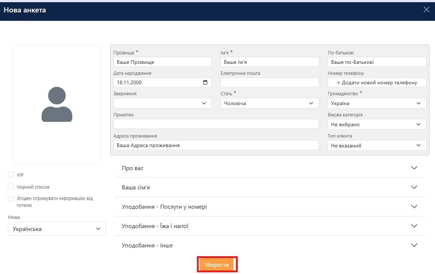Open the Вікова категорія dropdown
Image resolution: width=435 pixels, height=274 pixels.
point(377,124)
